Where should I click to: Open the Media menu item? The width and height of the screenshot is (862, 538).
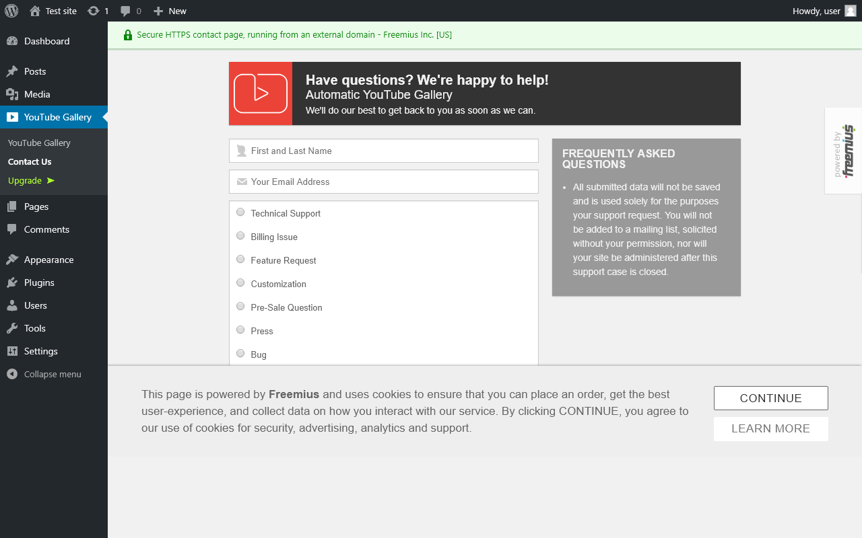pyautogui.click(x=54, y=94)
